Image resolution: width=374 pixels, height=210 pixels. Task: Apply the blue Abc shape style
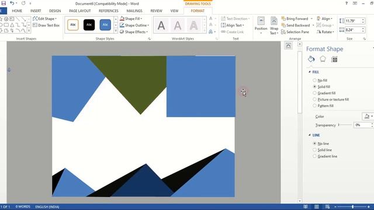[105, 24]
